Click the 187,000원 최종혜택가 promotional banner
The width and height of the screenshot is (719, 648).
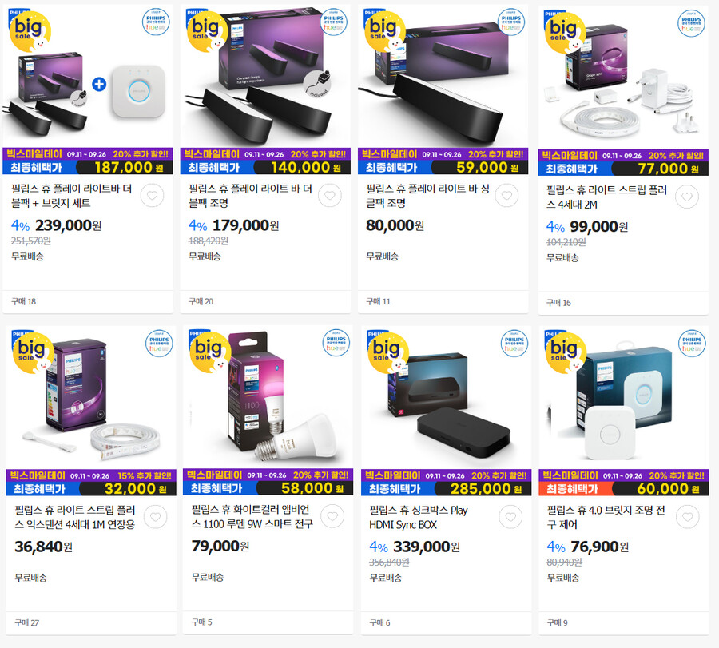[88, 161]
